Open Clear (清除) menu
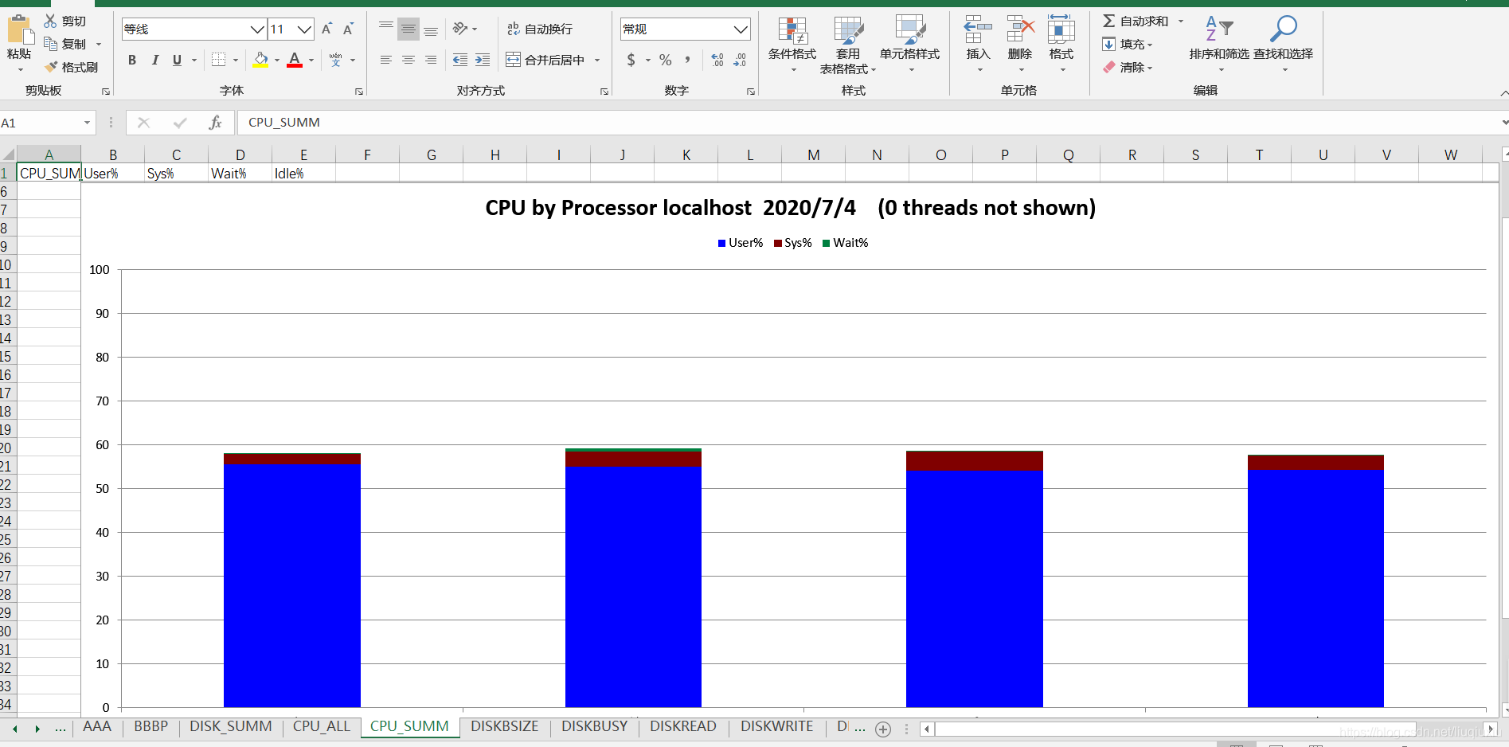This screenshot has height=747, width=1509. [1128, 67]
